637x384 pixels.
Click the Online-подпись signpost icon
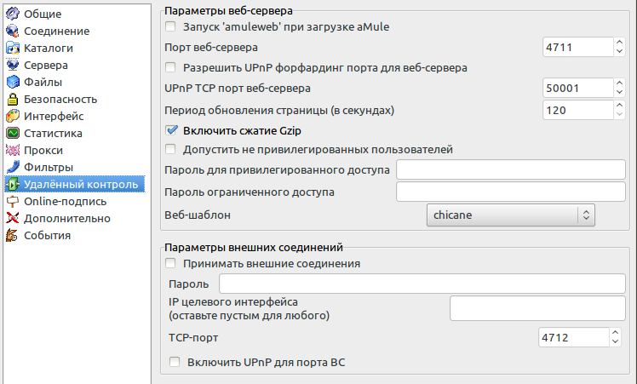pos(13,201)
